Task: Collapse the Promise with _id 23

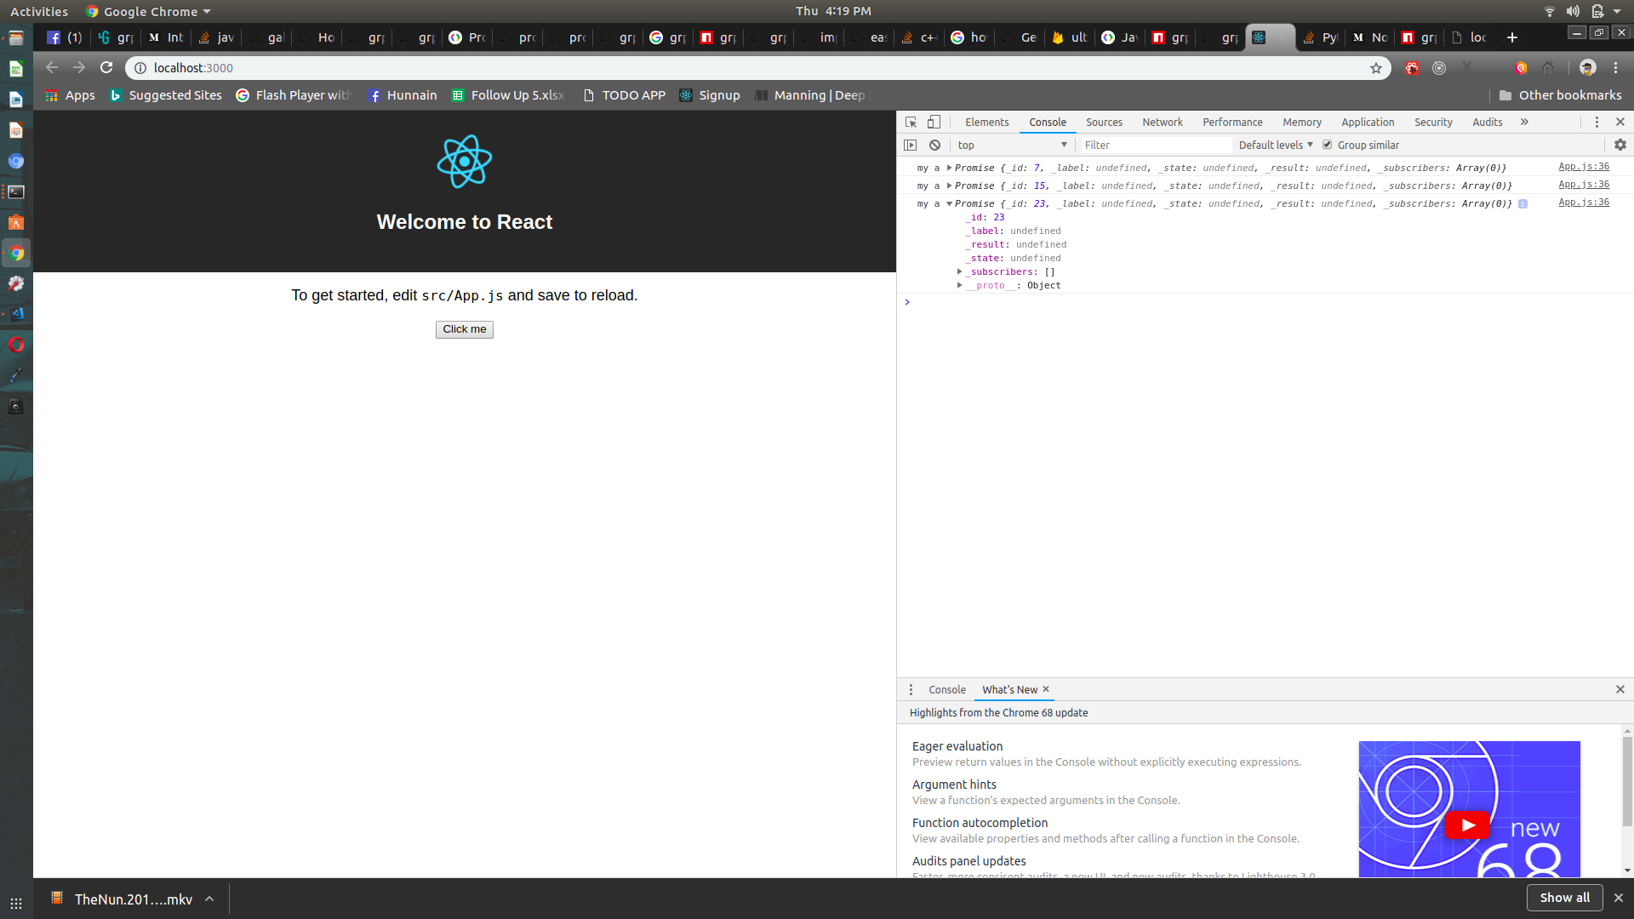Action: tap(949, 203)
